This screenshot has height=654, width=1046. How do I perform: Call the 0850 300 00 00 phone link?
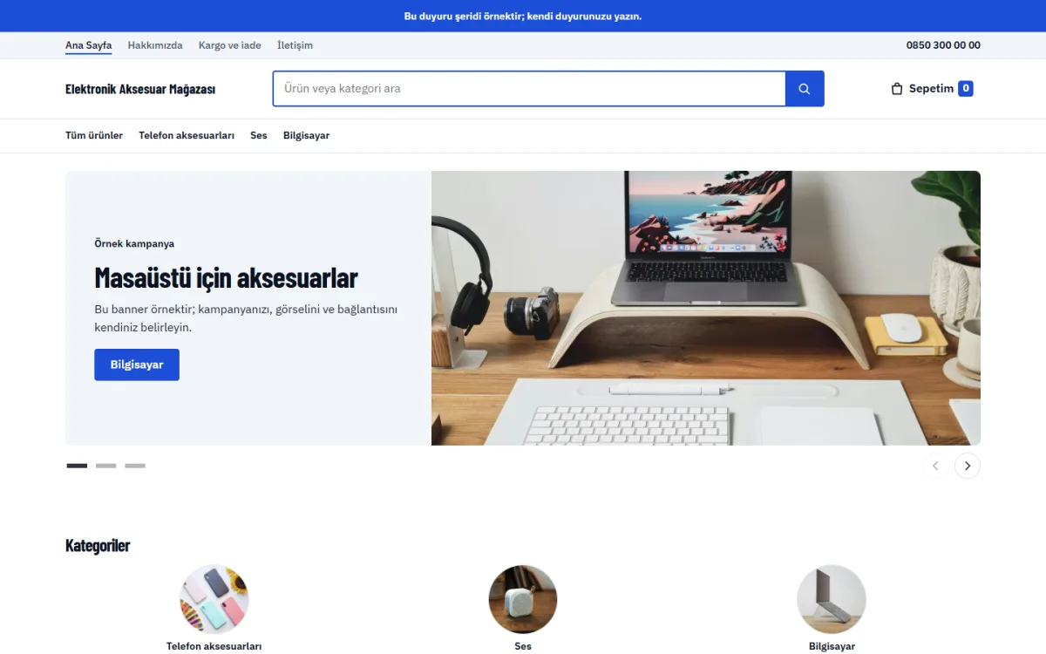click(x=943, y=45)
